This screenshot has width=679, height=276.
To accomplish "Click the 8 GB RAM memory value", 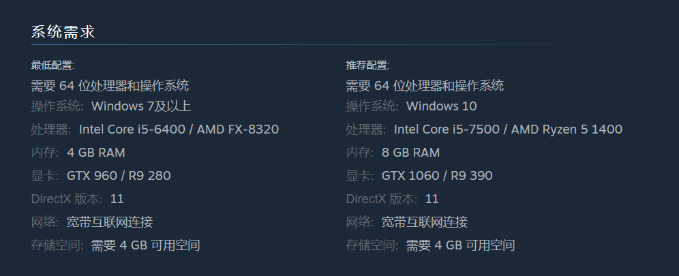I will pyautogui.click(x=411, y=153).
